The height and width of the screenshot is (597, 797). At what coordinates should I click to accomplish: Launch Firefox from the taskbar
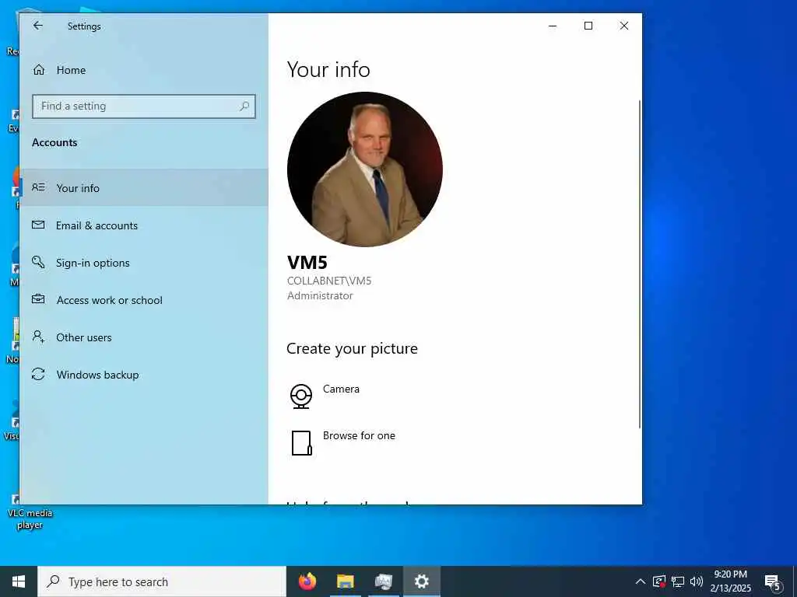pos(307,581)
